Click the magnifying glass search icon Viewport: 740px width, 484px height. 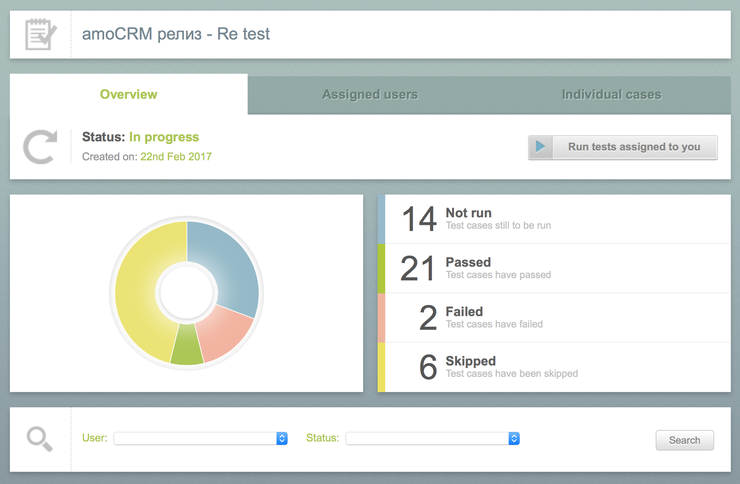(39, 439)
